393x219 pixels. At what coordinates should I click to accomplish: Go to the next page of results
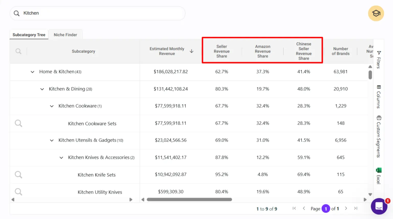(346, 208)
